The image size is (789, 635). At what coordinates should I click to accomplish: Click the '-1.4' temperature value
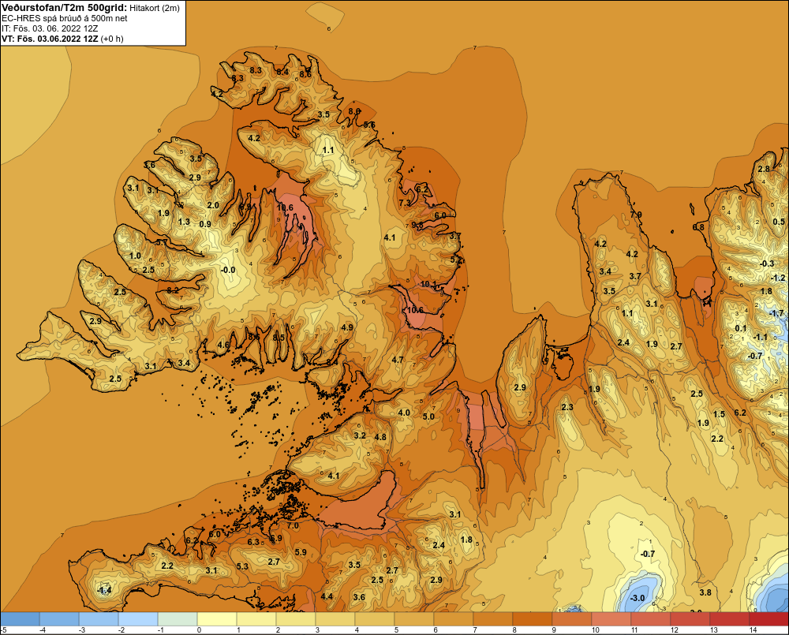click(x=104, y=590)
